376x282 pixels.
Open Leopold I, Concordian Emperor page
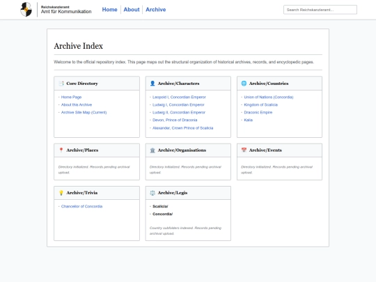(179, 97)
